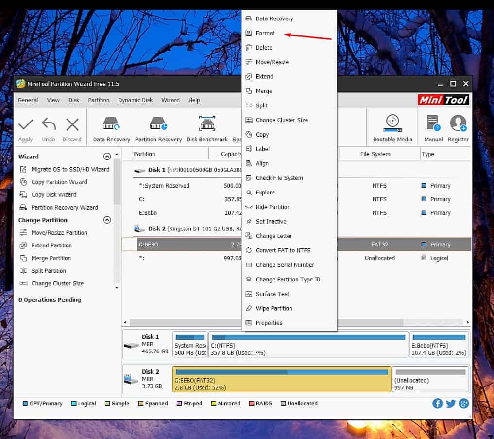Select G:BEBO(FAT32) block in disk map
This screenshot has height=439, width=494.
tap(282, 379)
